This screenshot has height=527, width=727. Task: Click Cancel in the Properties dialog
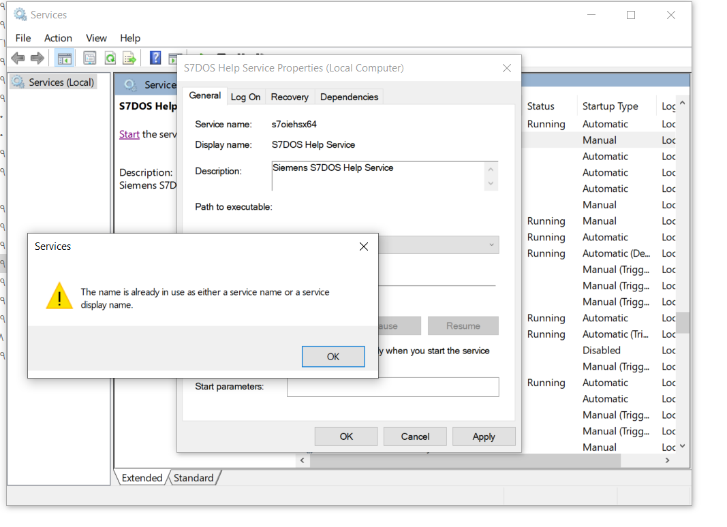point(415,436)
